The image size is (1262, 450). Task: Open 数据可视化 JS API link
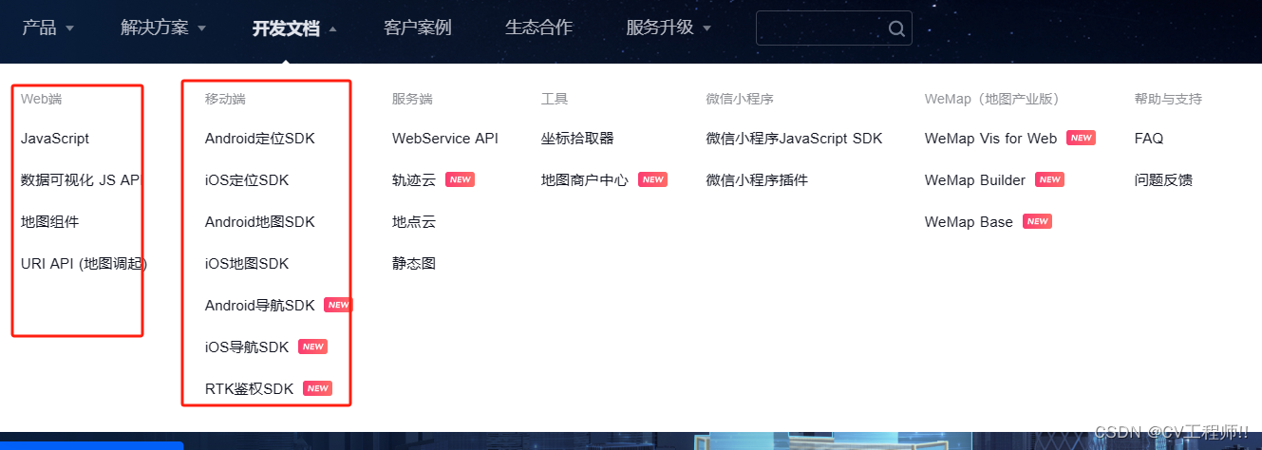[x=81, y=180]
